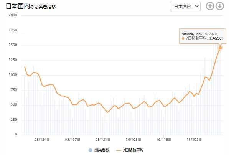Click the 08月24日 x-axis label
Viewport: 229px width, 155px height.
pos(42,140)
